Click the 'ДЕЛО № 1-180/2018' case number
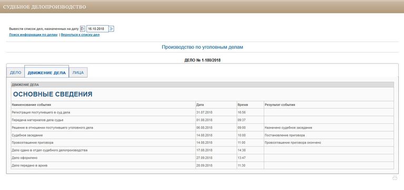The width and height of the screenshot is (404, 190). (x=203, y=61)
